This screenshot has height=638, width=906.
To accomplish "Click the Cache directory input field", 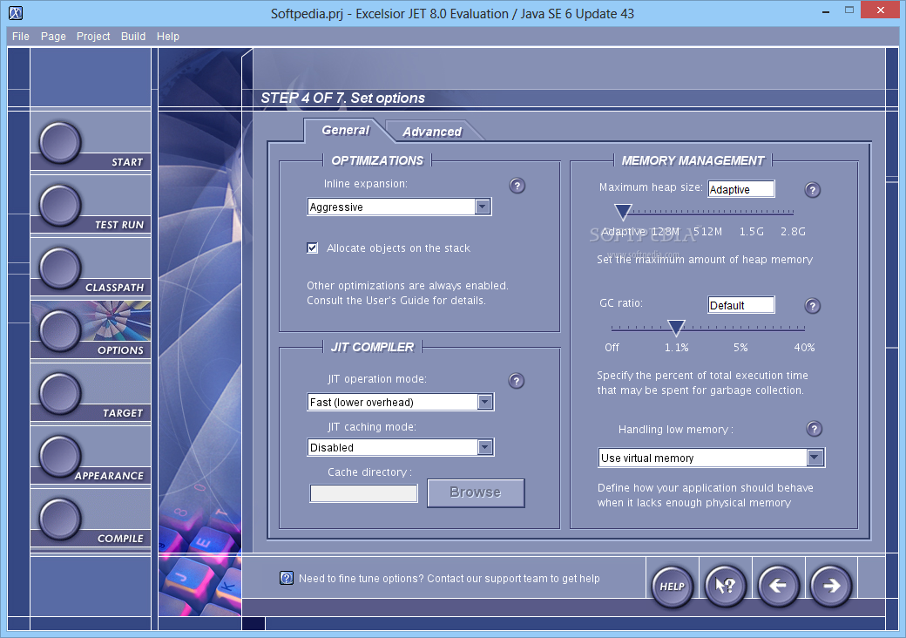I will click(x=363, y=493).
